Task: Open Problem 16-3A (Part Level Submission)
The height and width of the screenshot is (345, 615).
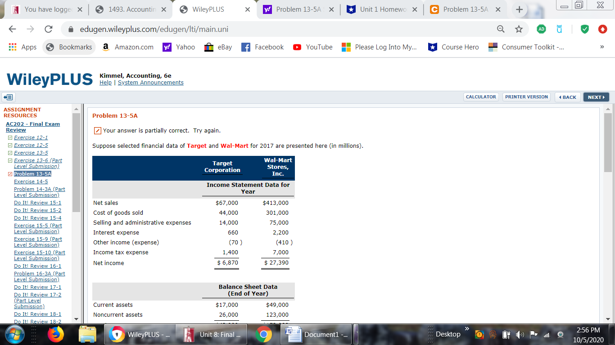Action: click(40, 276)
